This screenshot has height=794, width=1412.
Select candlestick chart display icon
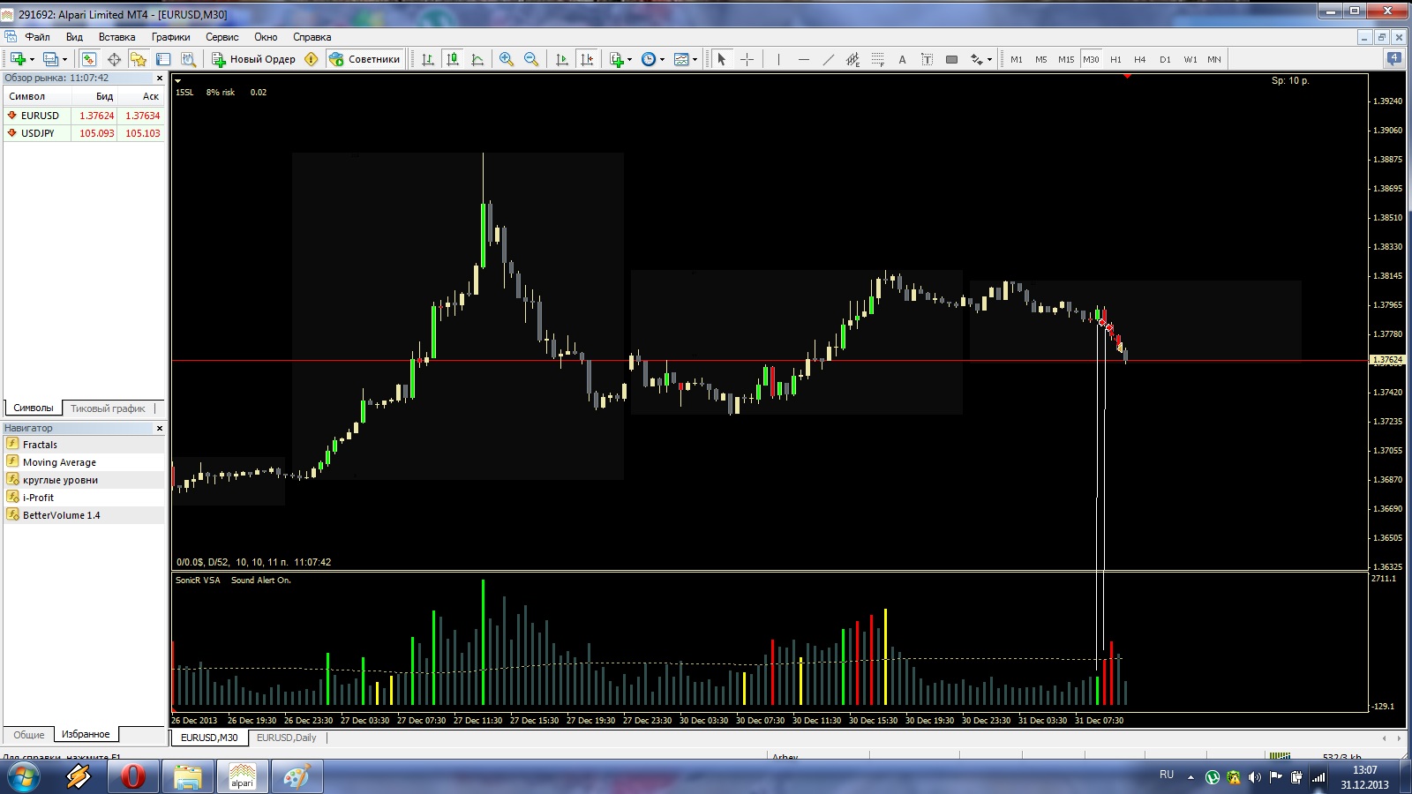[453, 59]
